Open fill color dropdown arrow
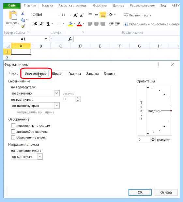 click(x=75, y=24)
